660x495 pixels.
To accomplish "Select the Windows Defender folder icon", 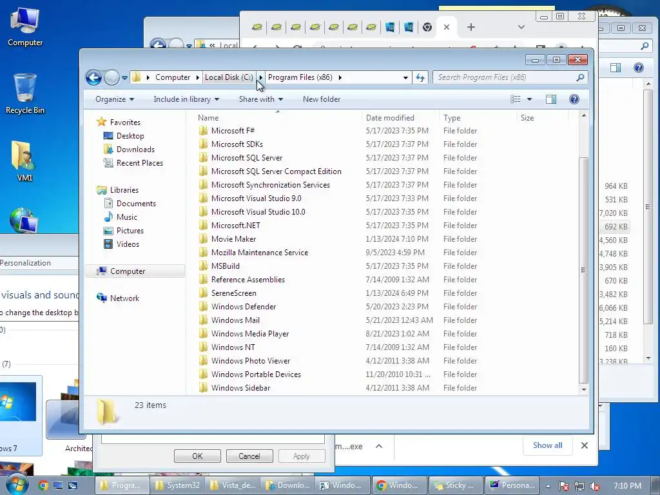I will tap(203, 307).
